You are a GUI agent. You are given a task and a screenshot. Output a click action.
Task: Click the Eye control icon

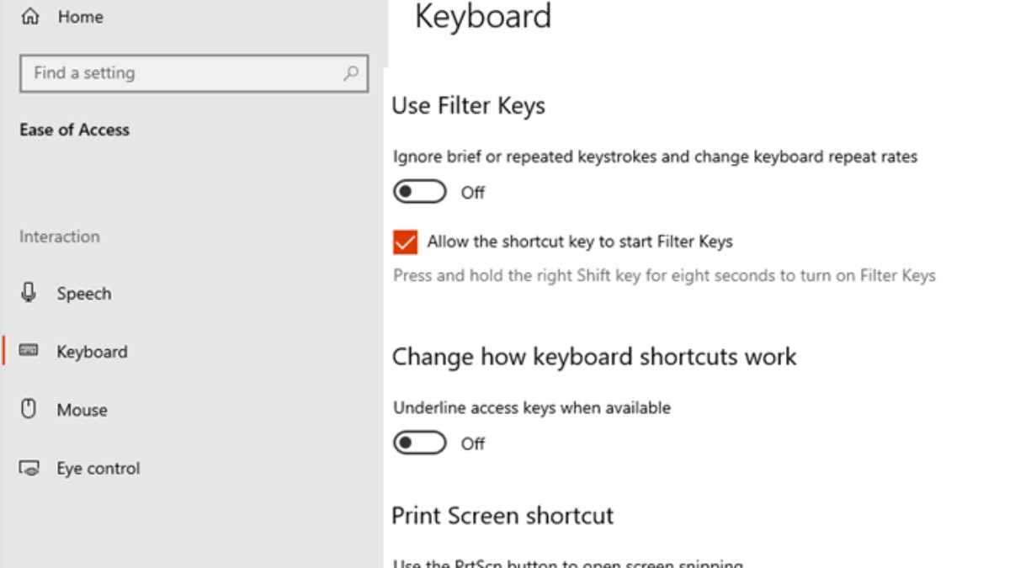click(29, 469)
